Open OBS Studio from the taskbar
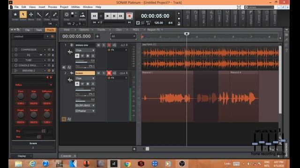This screenshot has height=168, width=300. pyautogui.click(x=182, y=164)
